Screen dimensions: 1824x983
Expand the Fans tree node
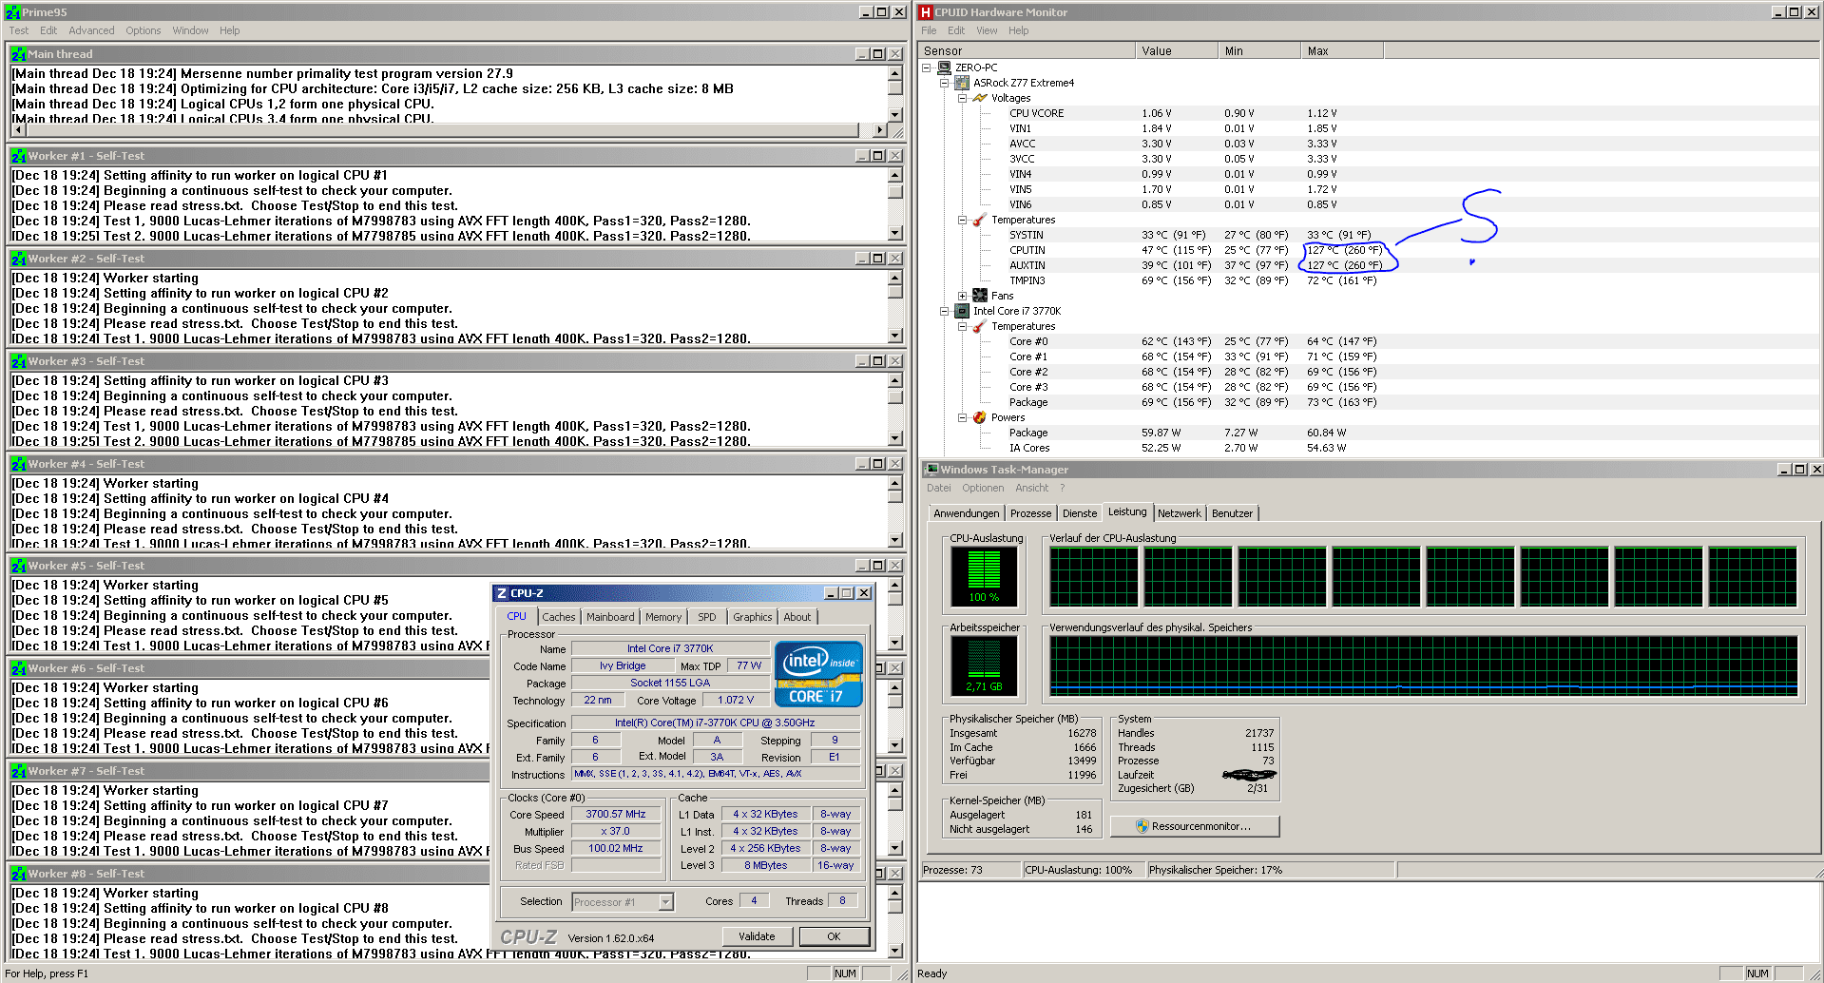point(962,296)
